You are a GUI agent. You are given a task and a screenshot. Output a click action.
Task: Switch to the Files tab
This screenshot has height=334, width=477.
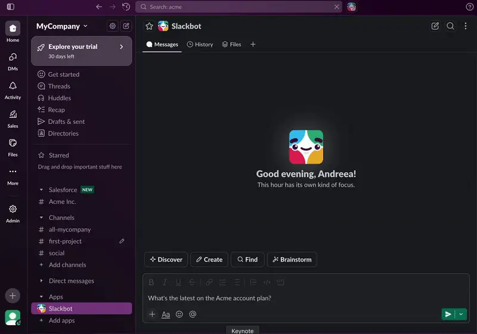tap(231, 45)
